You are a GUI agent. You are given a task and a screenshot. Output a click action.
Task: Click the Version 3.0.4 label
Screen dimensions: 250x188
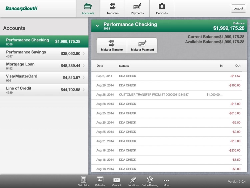(x=237, y=182)
